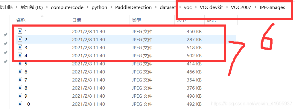Screen dimensions: 295x109
Task: Expand the chevron after computercode breadcrumb
Action: (87, 7)
